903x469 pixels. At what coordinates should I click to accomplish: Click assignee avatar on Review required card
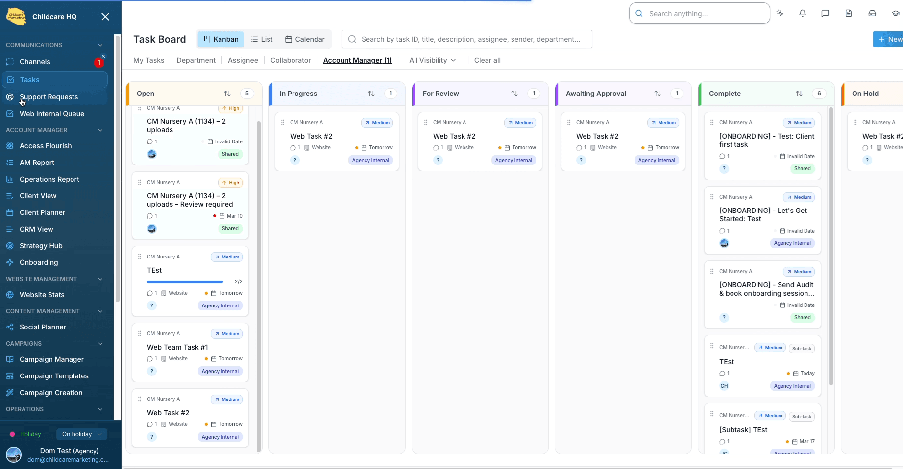click(152, 229)
